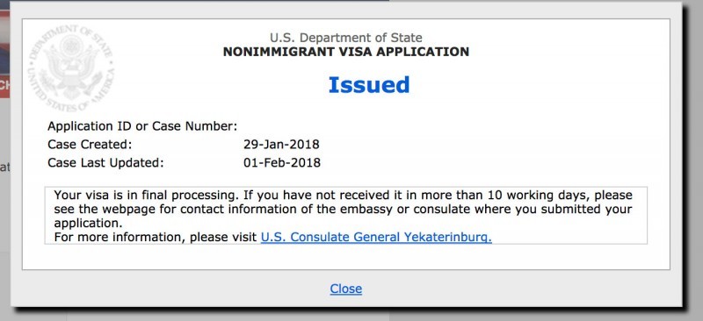Click the 'For more information, please visit' text
Viewport: 703px width, 321px height.
pyautogui.click(x=156, y=237)
